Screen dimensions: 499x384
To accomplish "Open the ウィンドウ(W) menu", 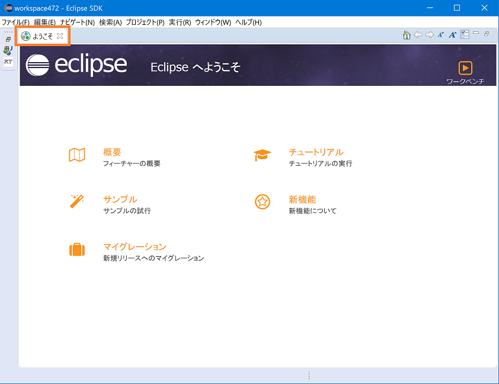I will click(213, 22).
